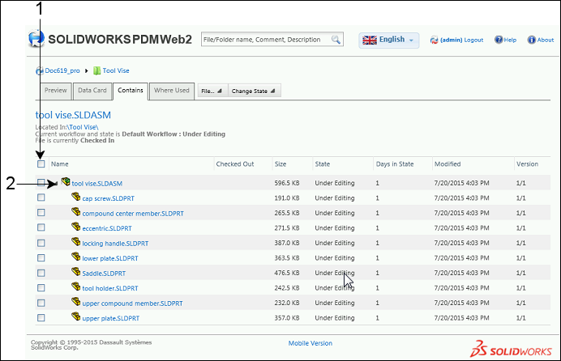561x361 pixels.
Task: Open the tool vise.SLDASM link in table
Action: point(97,184)
